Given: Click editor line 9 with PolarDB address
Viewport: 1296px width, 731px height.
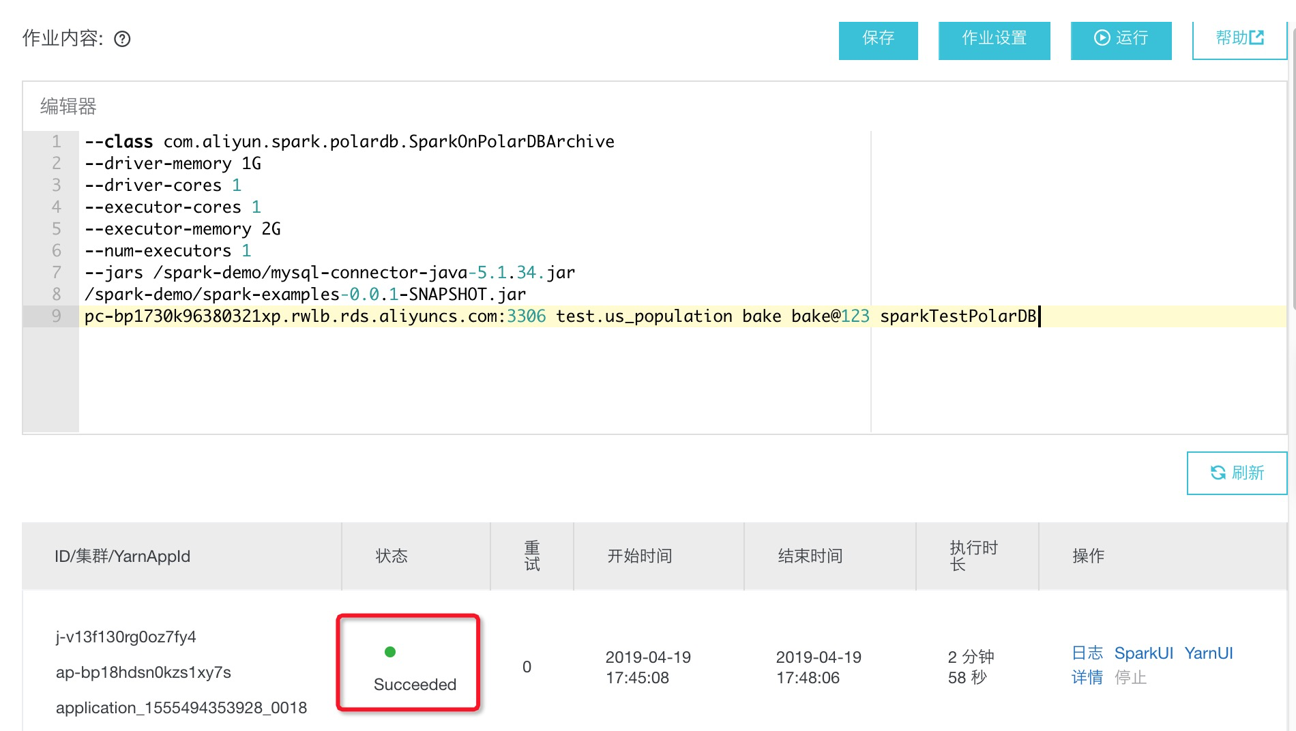Looking at the screenshot, I should [559, 316].
